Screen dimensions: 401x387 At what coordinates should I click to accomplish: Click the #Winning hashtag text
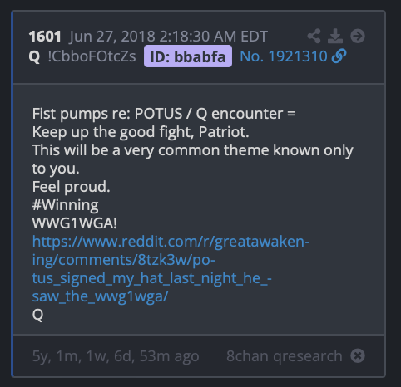(65, 205)
